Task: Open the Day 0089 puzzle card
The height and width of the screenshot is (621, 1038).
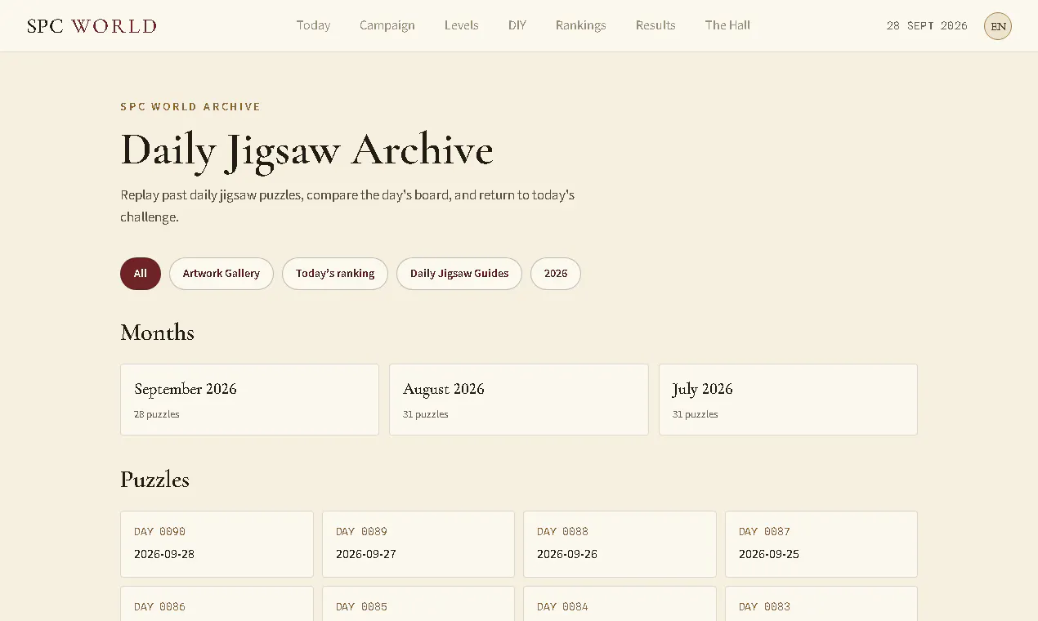Action: coord(418,544)
